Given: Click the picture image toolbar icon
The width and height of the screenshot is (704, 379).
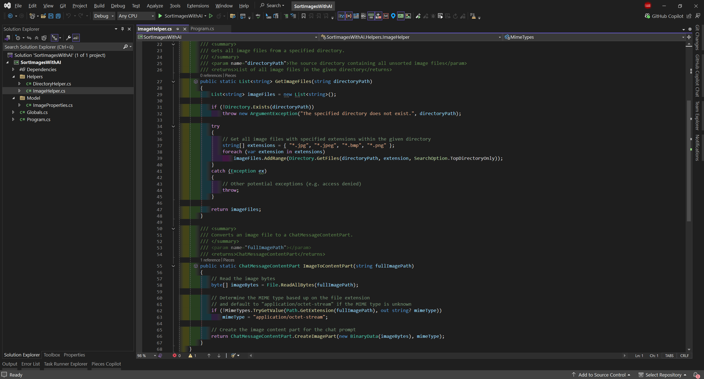Looking at the screenshot, I should tap(408, 16).
